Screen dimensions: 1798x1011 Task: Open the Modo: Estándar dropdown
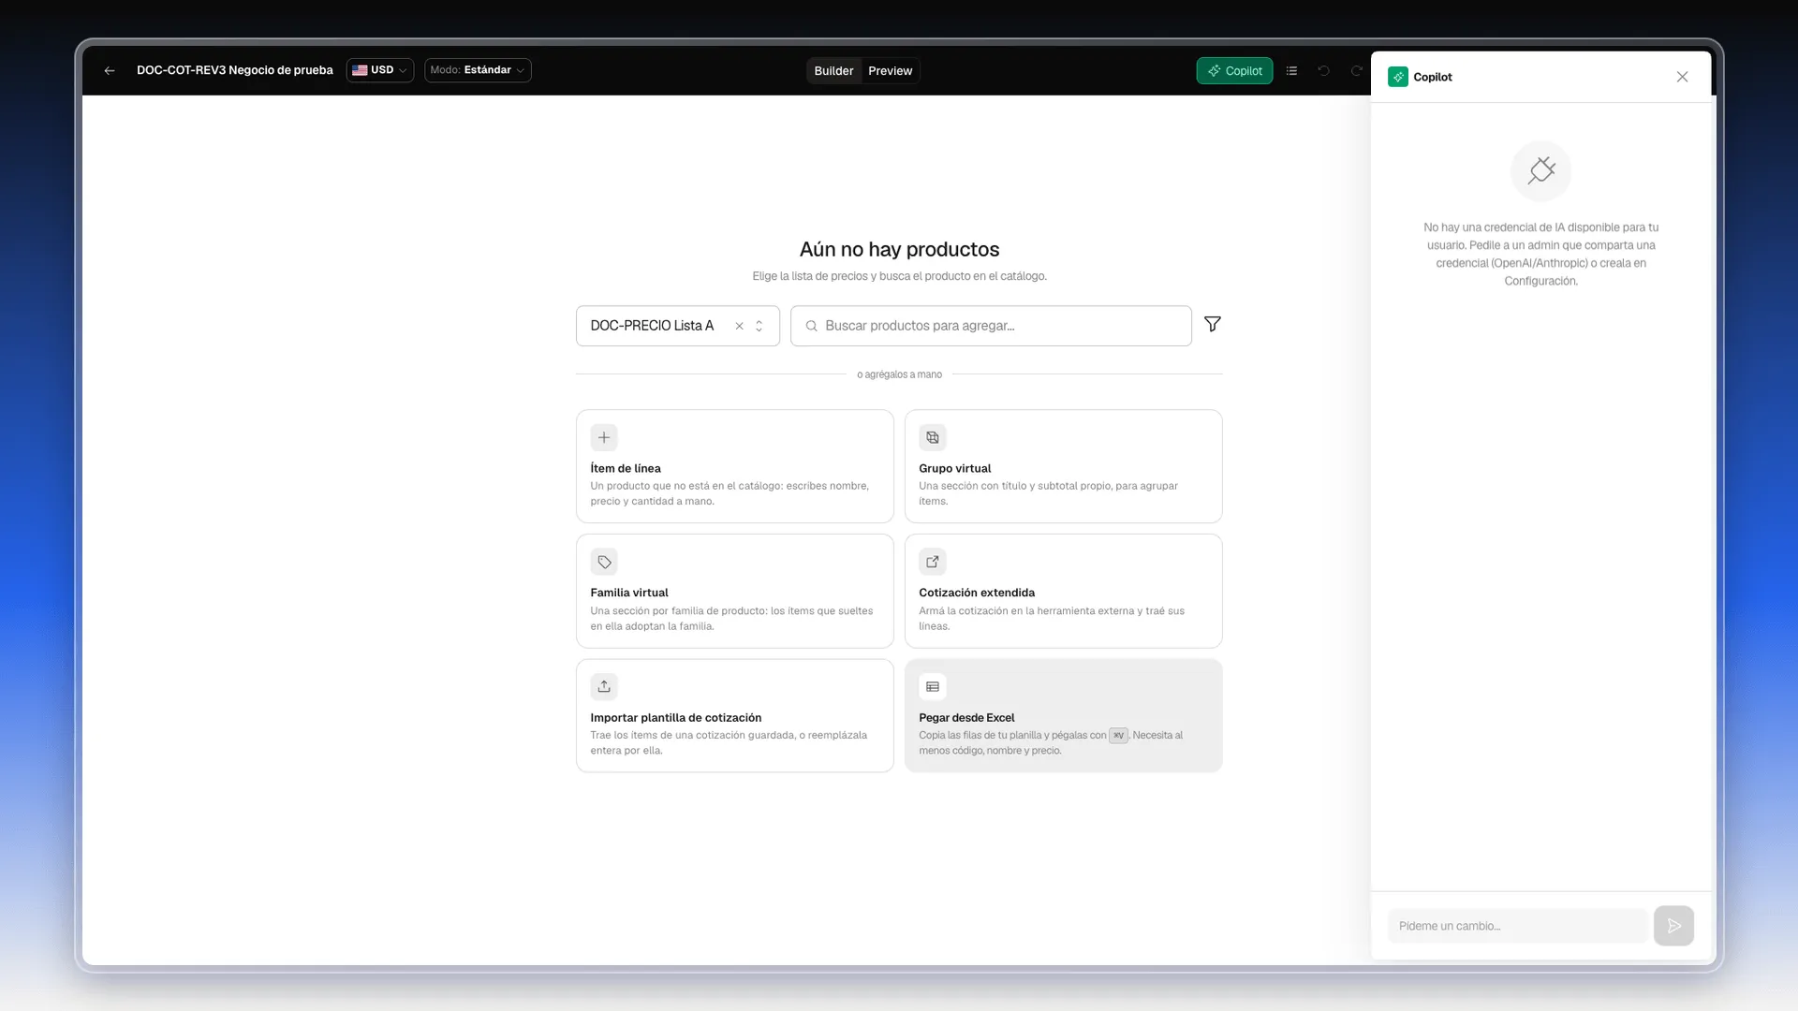(x=478, y=70)
